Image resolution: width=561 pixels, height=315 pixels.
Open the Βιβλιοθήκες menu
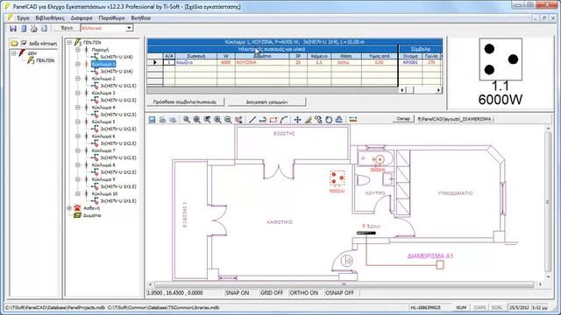[50, 17]
